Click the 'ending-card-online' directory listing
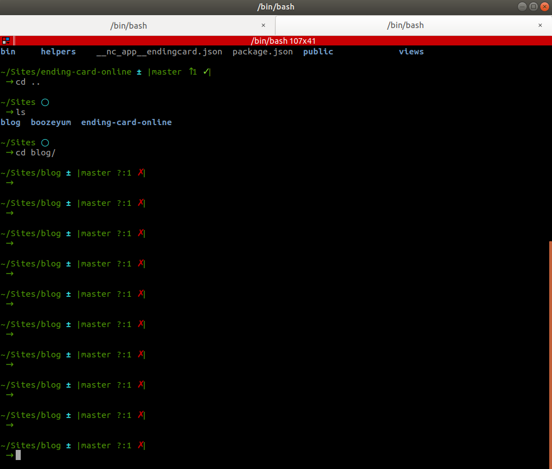This screenshot has width=552, height=469. click(127, 122)
